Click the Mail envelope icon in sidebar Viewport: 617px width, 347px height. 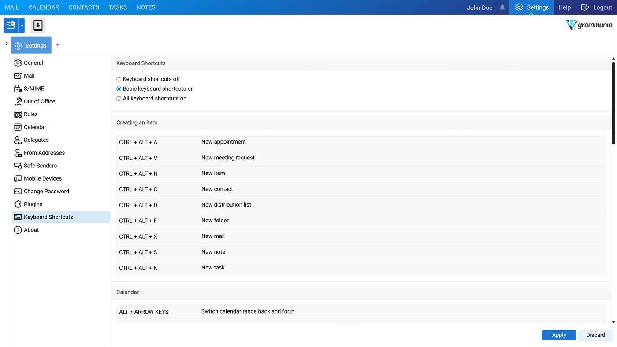point(18,76)
